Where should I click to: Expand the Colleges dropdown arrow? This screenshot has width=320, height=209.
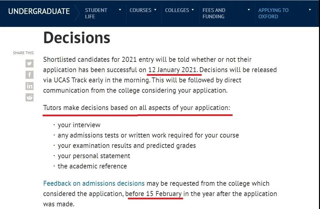point(193,10)
